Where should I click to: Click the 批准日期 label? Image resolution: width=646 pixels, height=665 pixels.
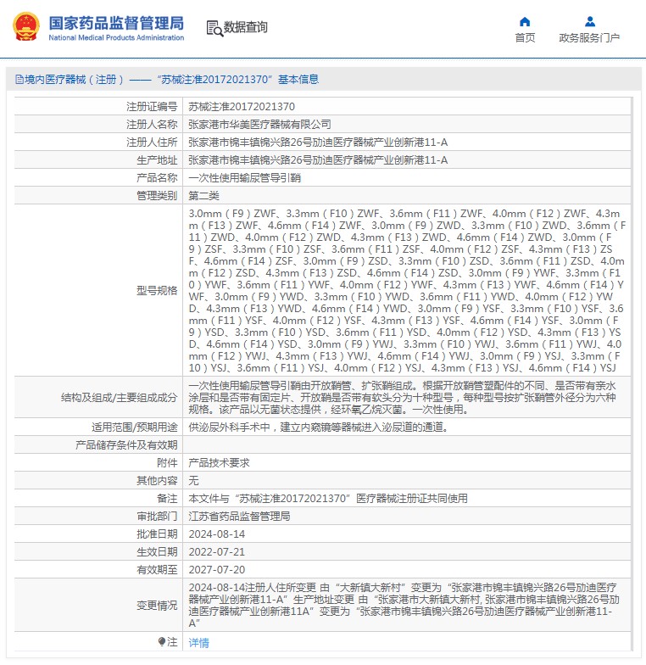pos(157,534)
